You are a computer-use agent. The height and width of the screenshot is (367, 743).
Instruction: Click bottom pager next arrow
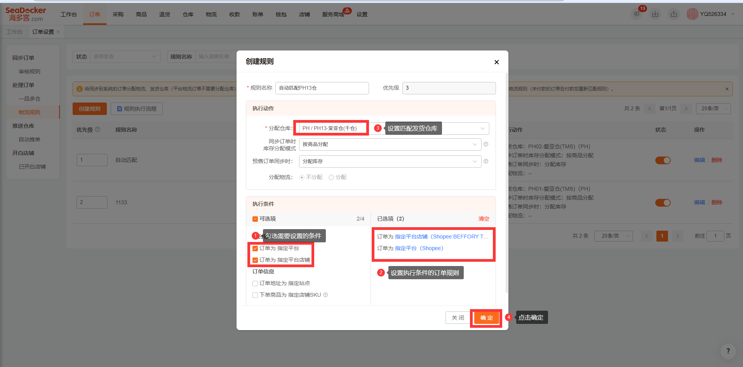pos(678,236)
